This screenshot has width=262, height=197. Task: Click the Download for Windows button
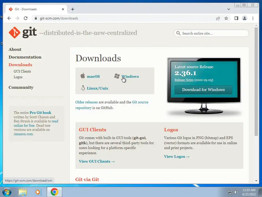[203, 90]
